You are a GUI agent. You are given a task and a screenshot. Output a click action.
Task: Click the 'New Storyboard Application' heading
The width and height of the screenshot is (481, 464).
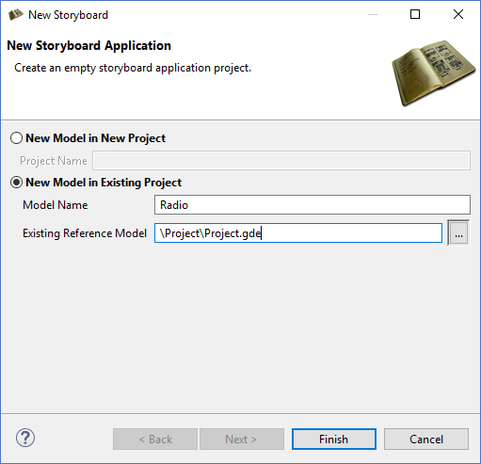[x=89, y=46]
